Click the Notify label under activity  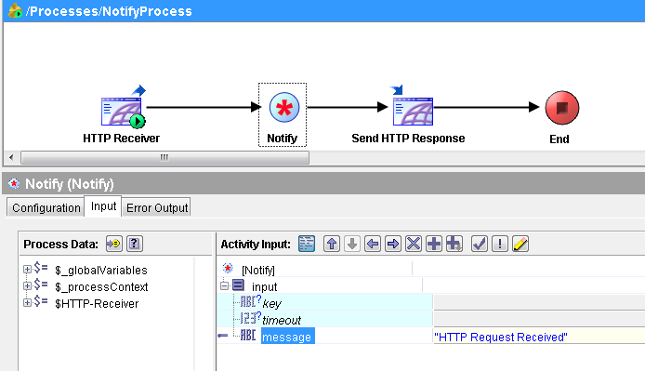pyautogui.click(x=283, y=139)
